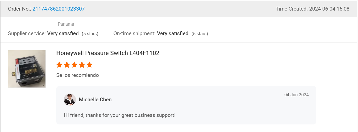Click the reply date 04 Jun 2024
358x132 pixels.
click(296, 95)
